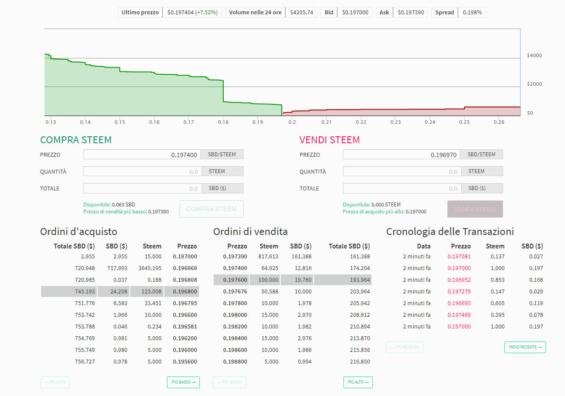Select buy order at price 0.196600
The width and height of the screenshot is (565, 396).
coord(120,315)
